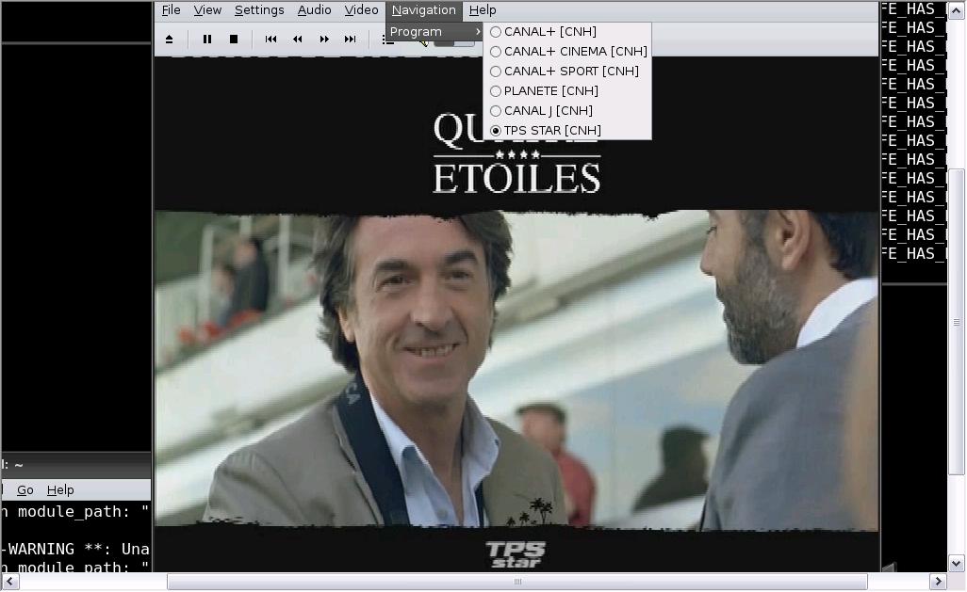The image size is (967, 592).
Task: Stop playback with the stop button
Action: pos(233,40)
